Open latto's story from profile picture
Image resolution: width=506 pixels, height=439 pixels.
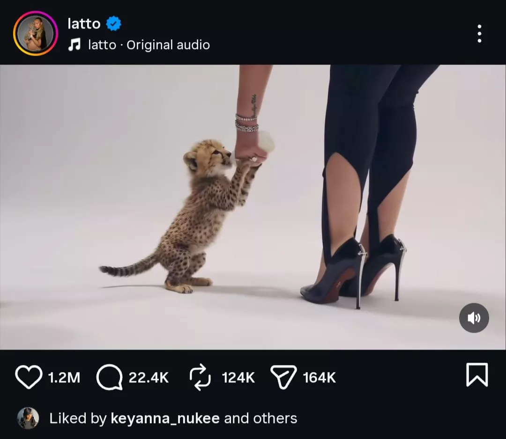36,33
